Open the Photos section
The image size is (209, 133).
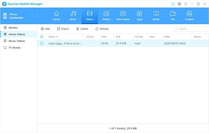point(106,16)
